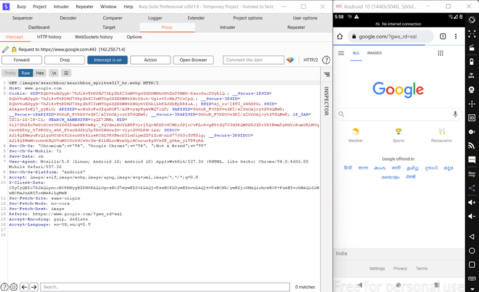Open the Google apps grid
Image resolution: width=479 pixels, height=292 pixels.
(x=440, y=53)
